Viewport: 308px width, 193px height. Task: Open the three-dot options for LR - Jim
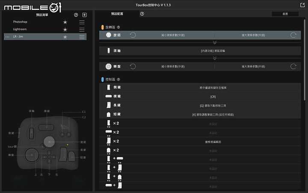(x=7, y=37)
